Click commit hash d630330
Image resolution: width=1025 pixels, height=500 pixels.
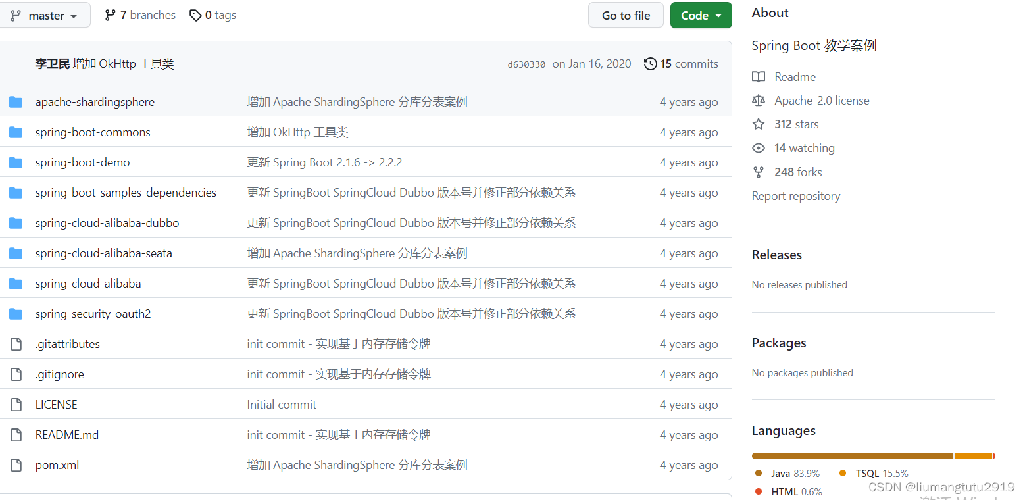pyautogui.click(x=526, y=64)
